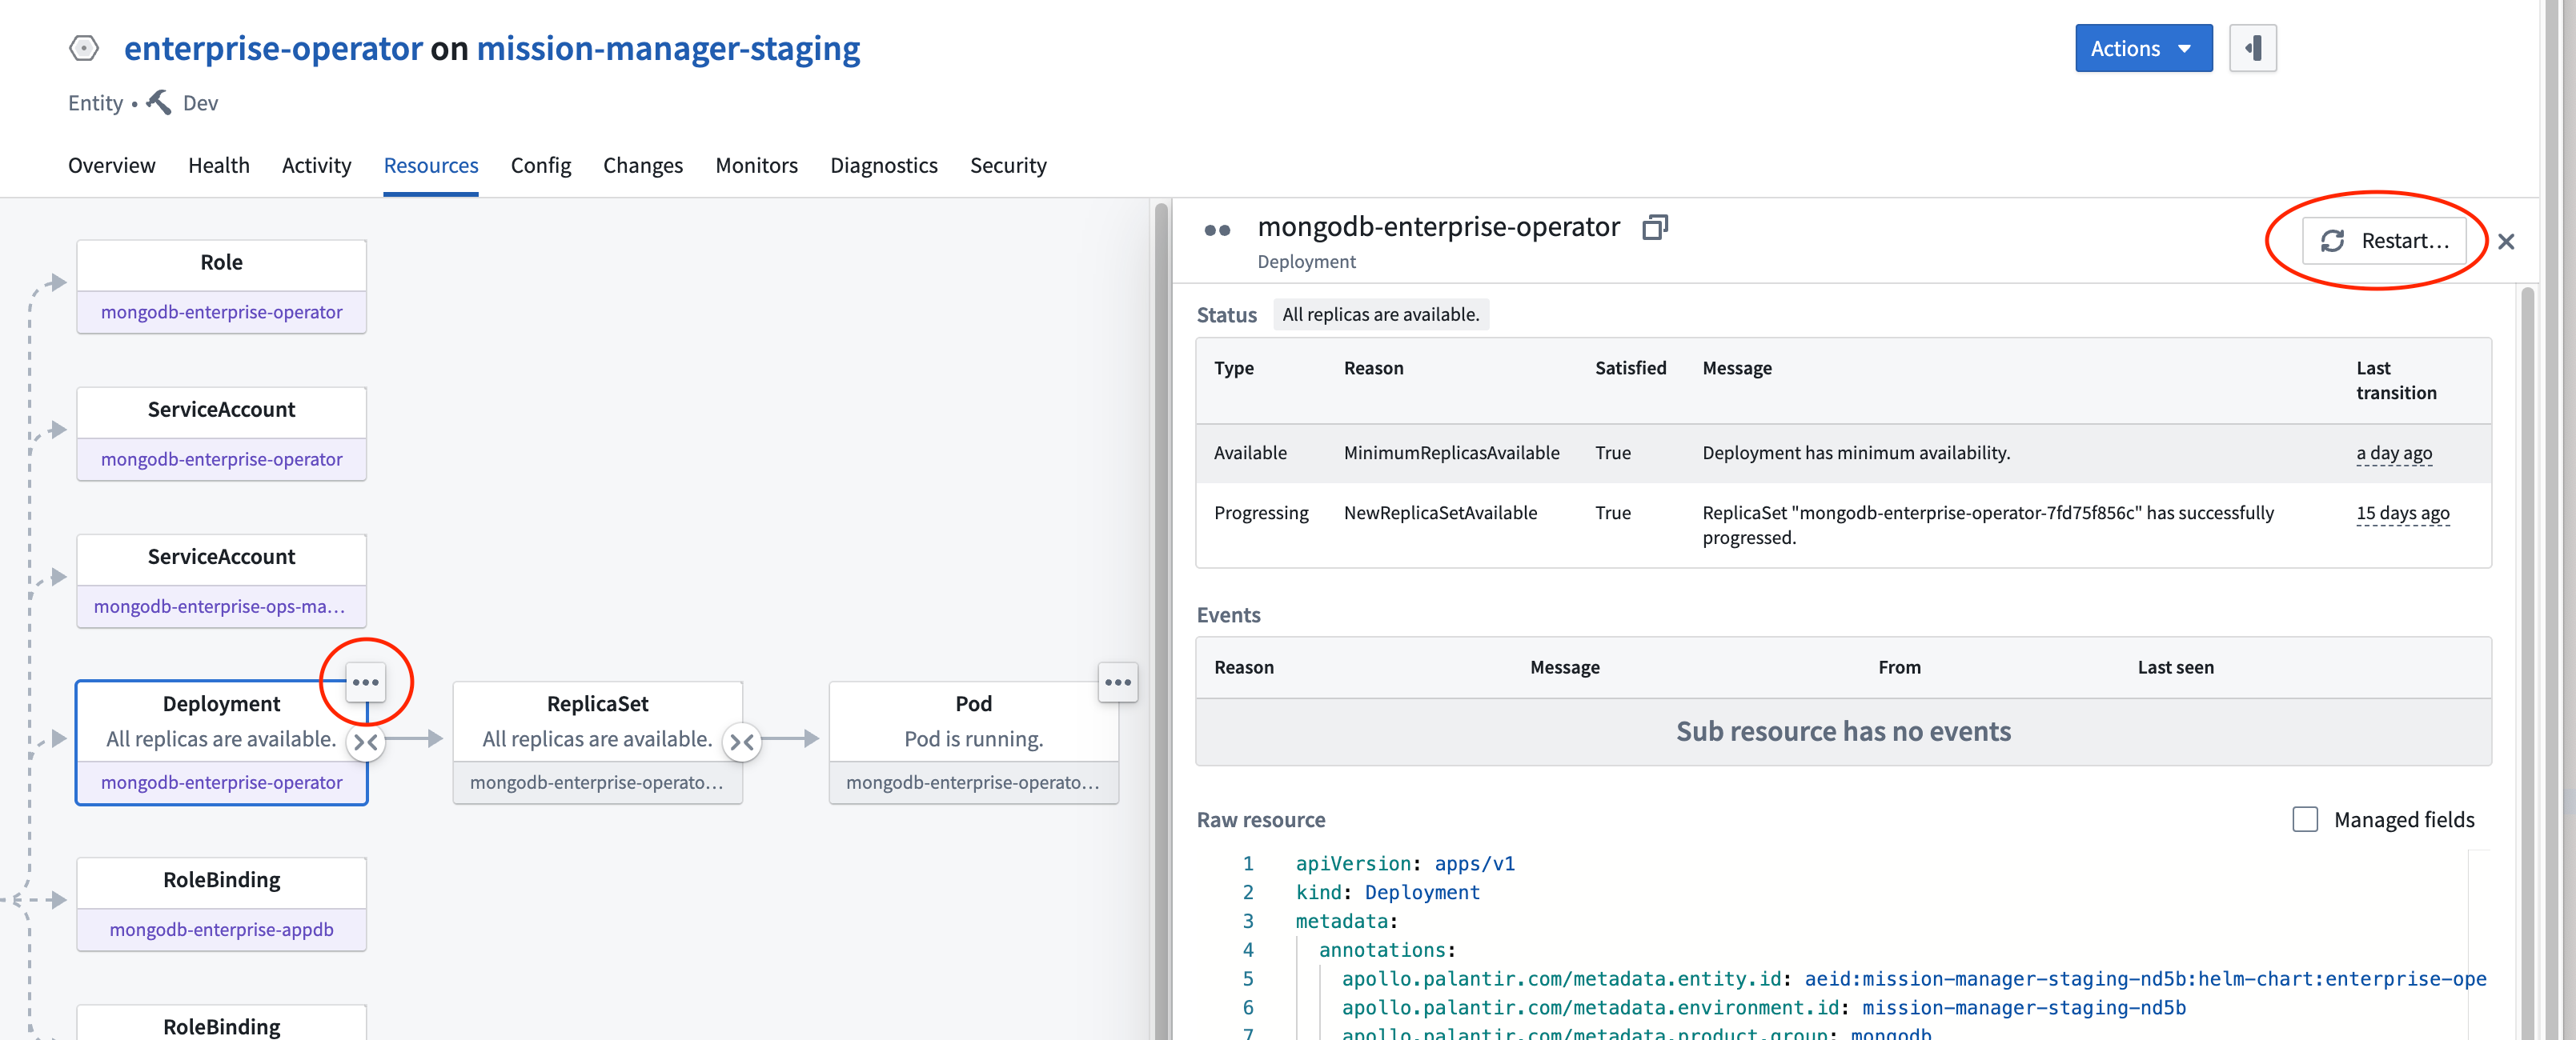Screen dimensions: 2576x1040
Task: Click the hammer Dev icon under title
Action: click(159, 102)
